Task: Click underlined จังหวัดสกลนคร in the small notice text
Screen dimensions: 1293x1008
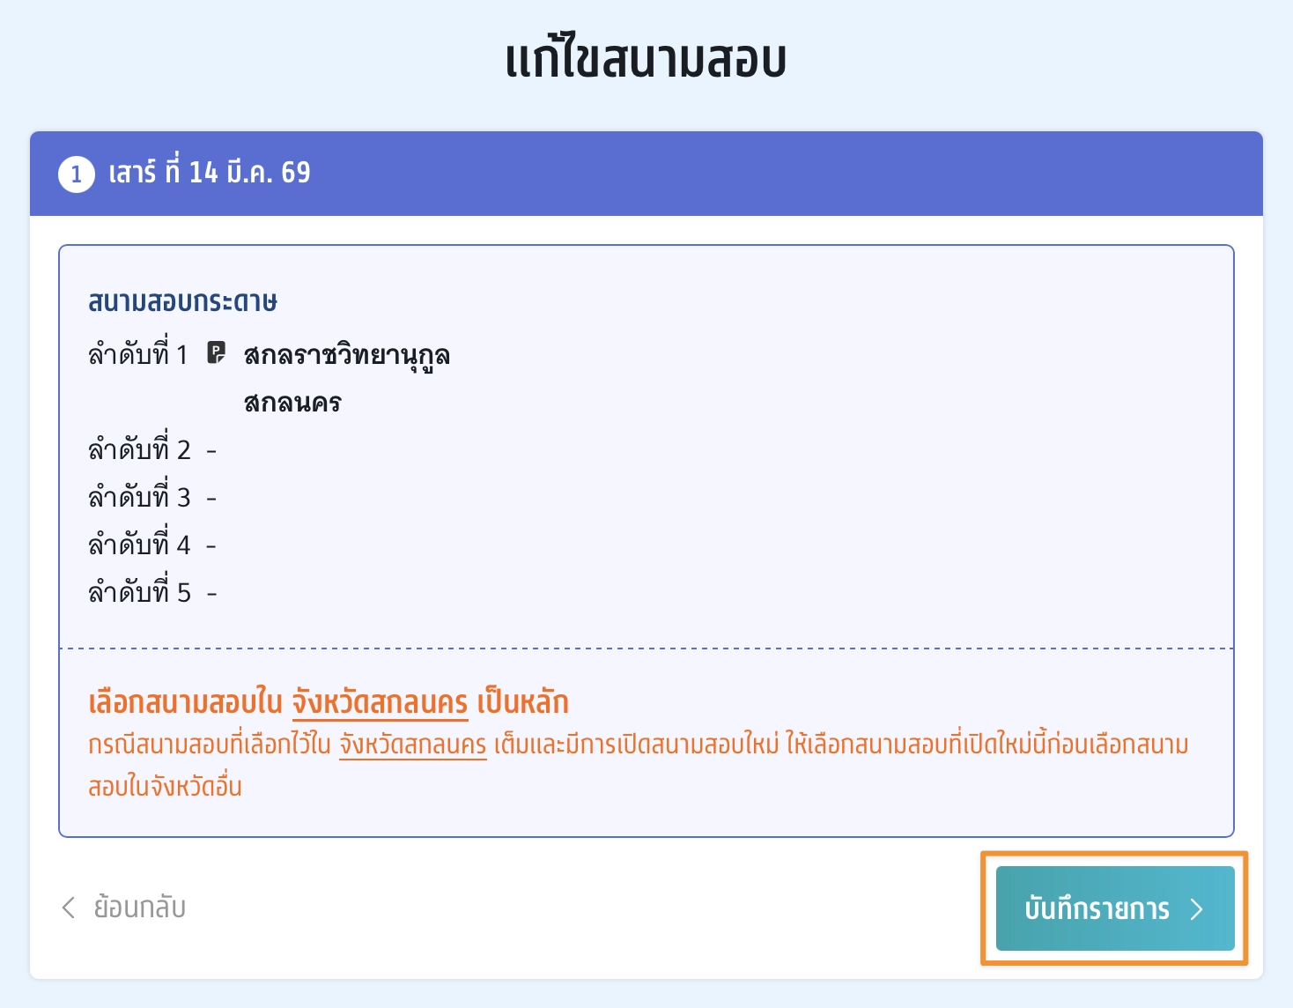Action: (412, 745)
